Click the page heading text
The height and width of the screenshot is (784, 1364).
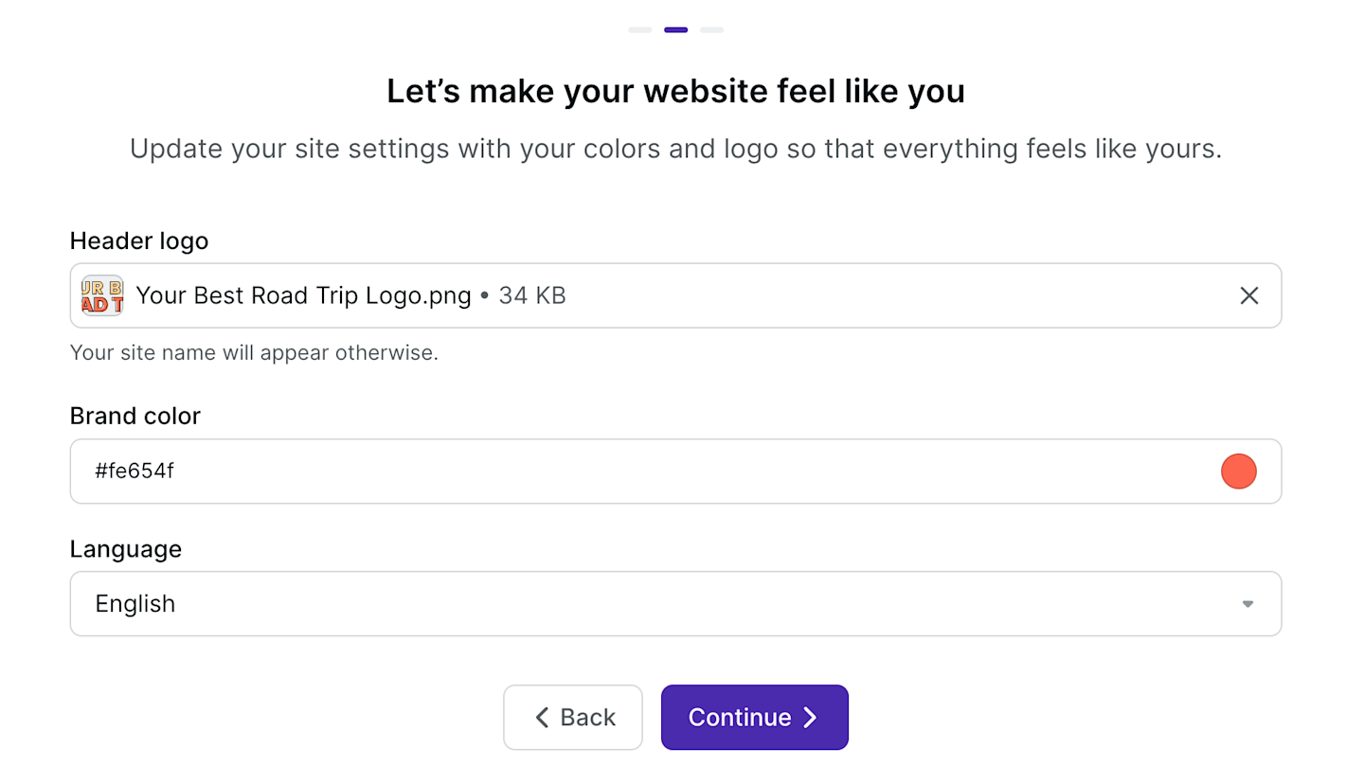click(x=675, y=92)
